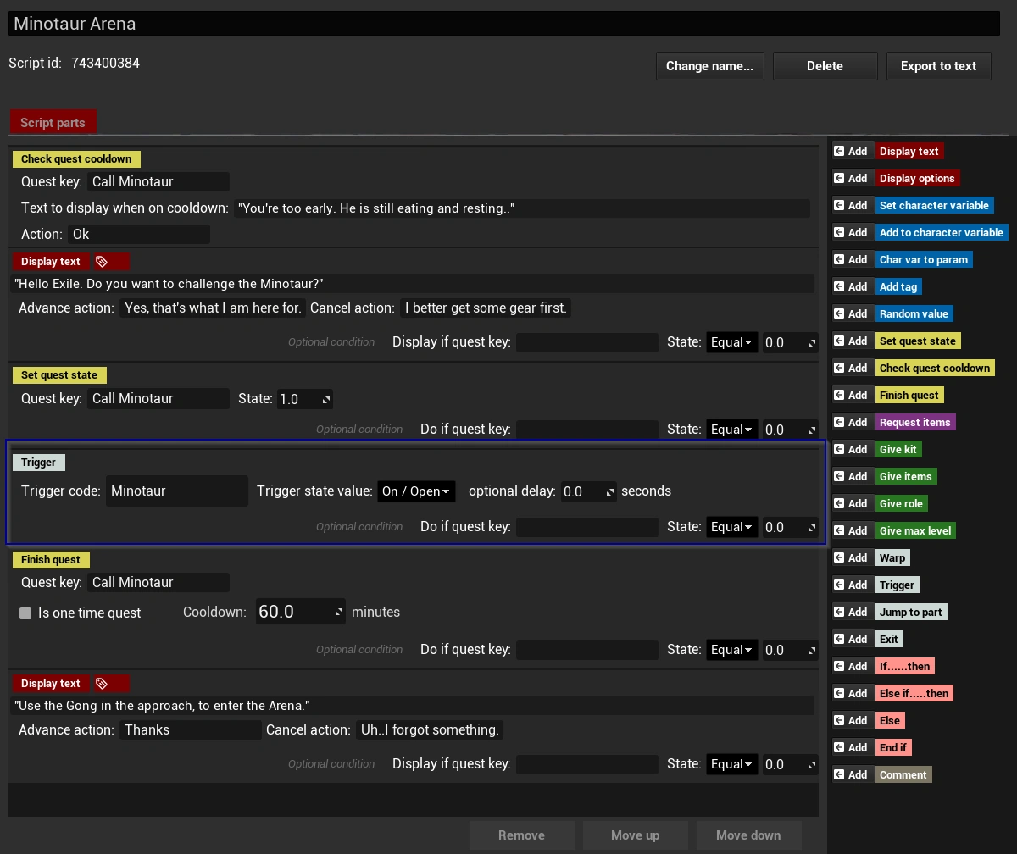Click the Export to text button
Screen dimensions: 1017x854
(x=938, y=66)
